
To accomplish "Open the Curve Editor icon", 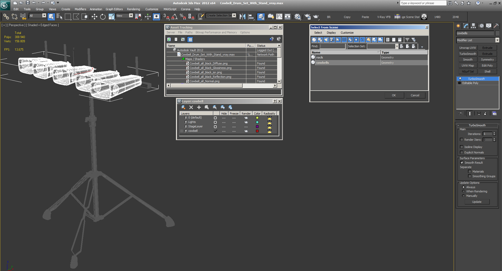I will pos(279,16).
